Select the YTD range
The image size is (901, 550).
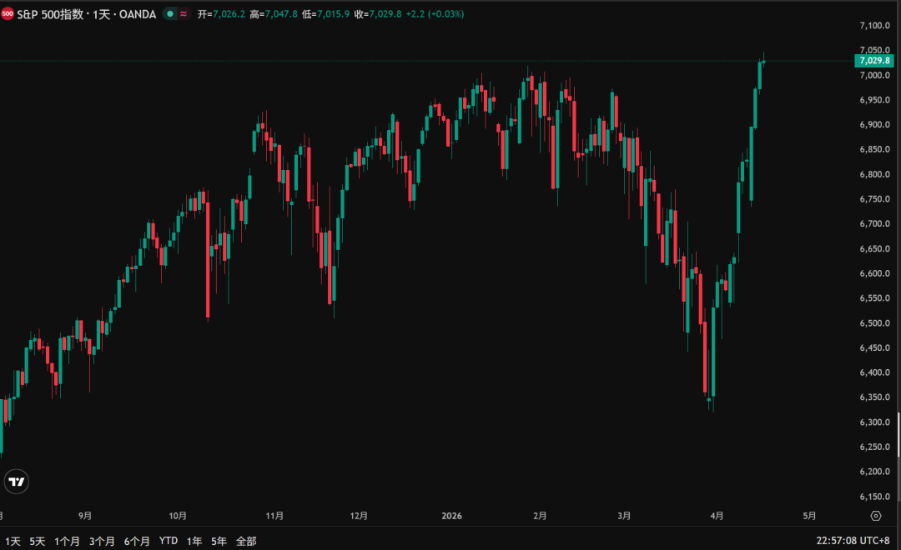point(169,541)
